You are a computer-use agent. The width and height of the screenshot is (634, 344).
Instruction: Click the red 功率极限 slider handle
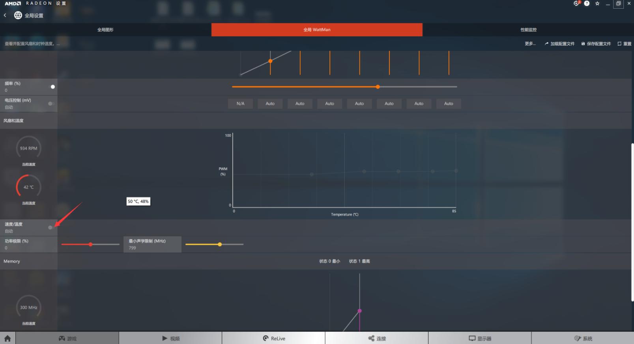[x=90, y=244]
